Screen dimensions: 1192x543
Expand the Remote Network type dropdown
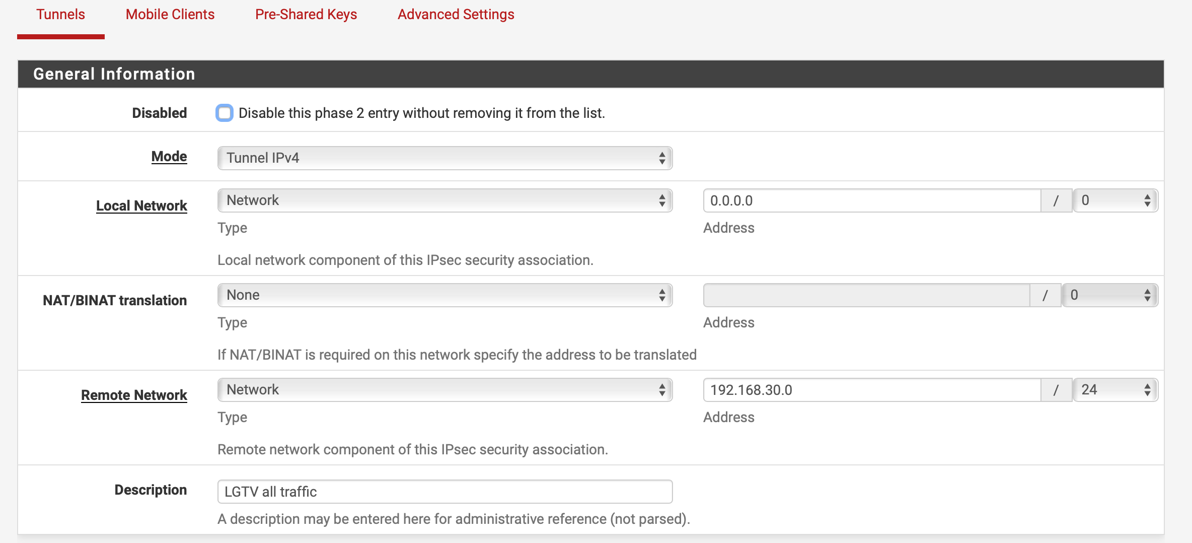[444, 390]
